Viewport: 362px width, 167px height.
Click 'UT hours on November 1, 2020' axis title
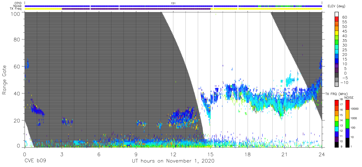[173, 161]
